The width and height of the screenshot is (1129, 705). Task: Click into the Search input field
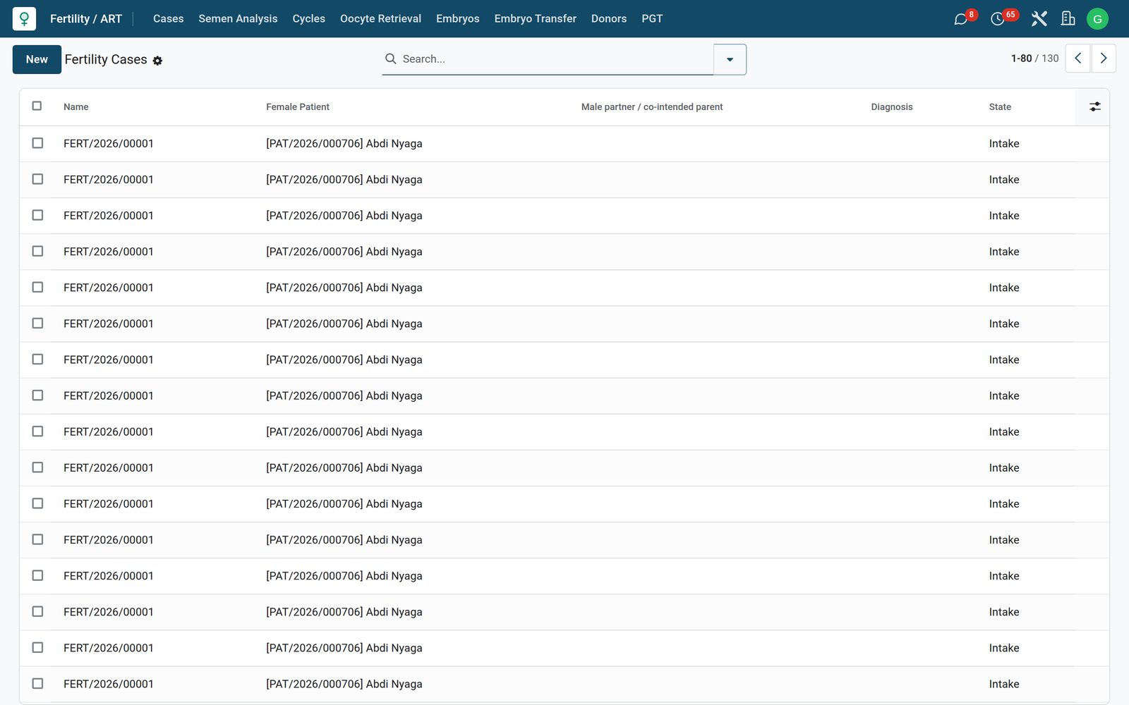click(x=554, y=59)
